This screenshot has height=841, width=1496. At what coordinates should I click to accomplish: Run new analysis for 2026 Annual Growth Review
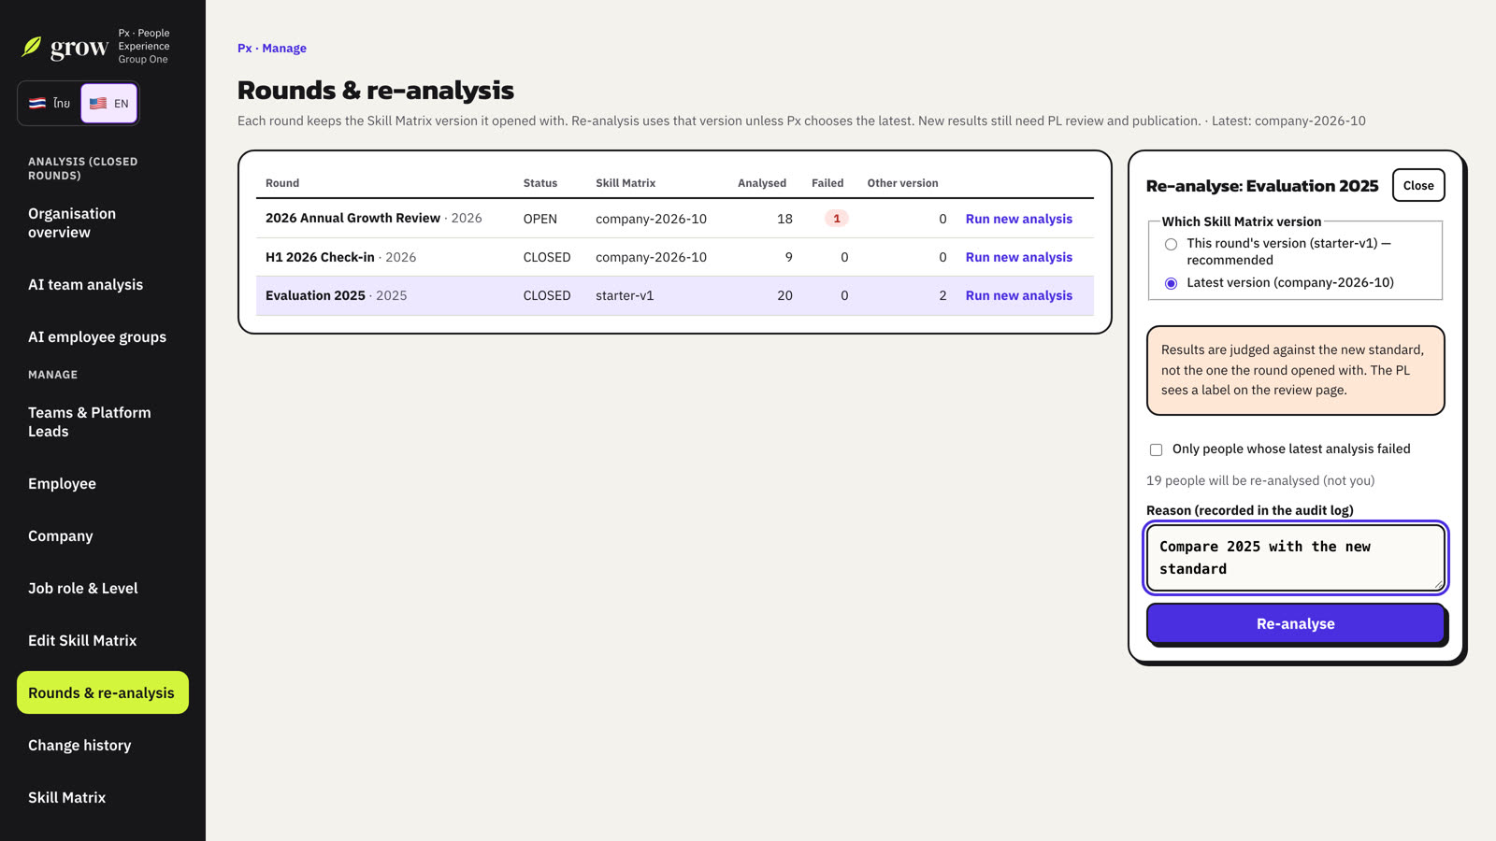click(x=1018, y=219)
